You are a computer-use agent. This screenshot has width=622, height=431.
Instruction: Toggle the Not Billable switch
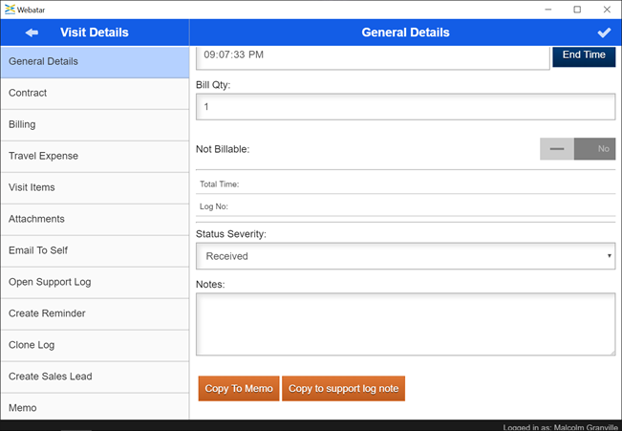click(x=577, y=149)
